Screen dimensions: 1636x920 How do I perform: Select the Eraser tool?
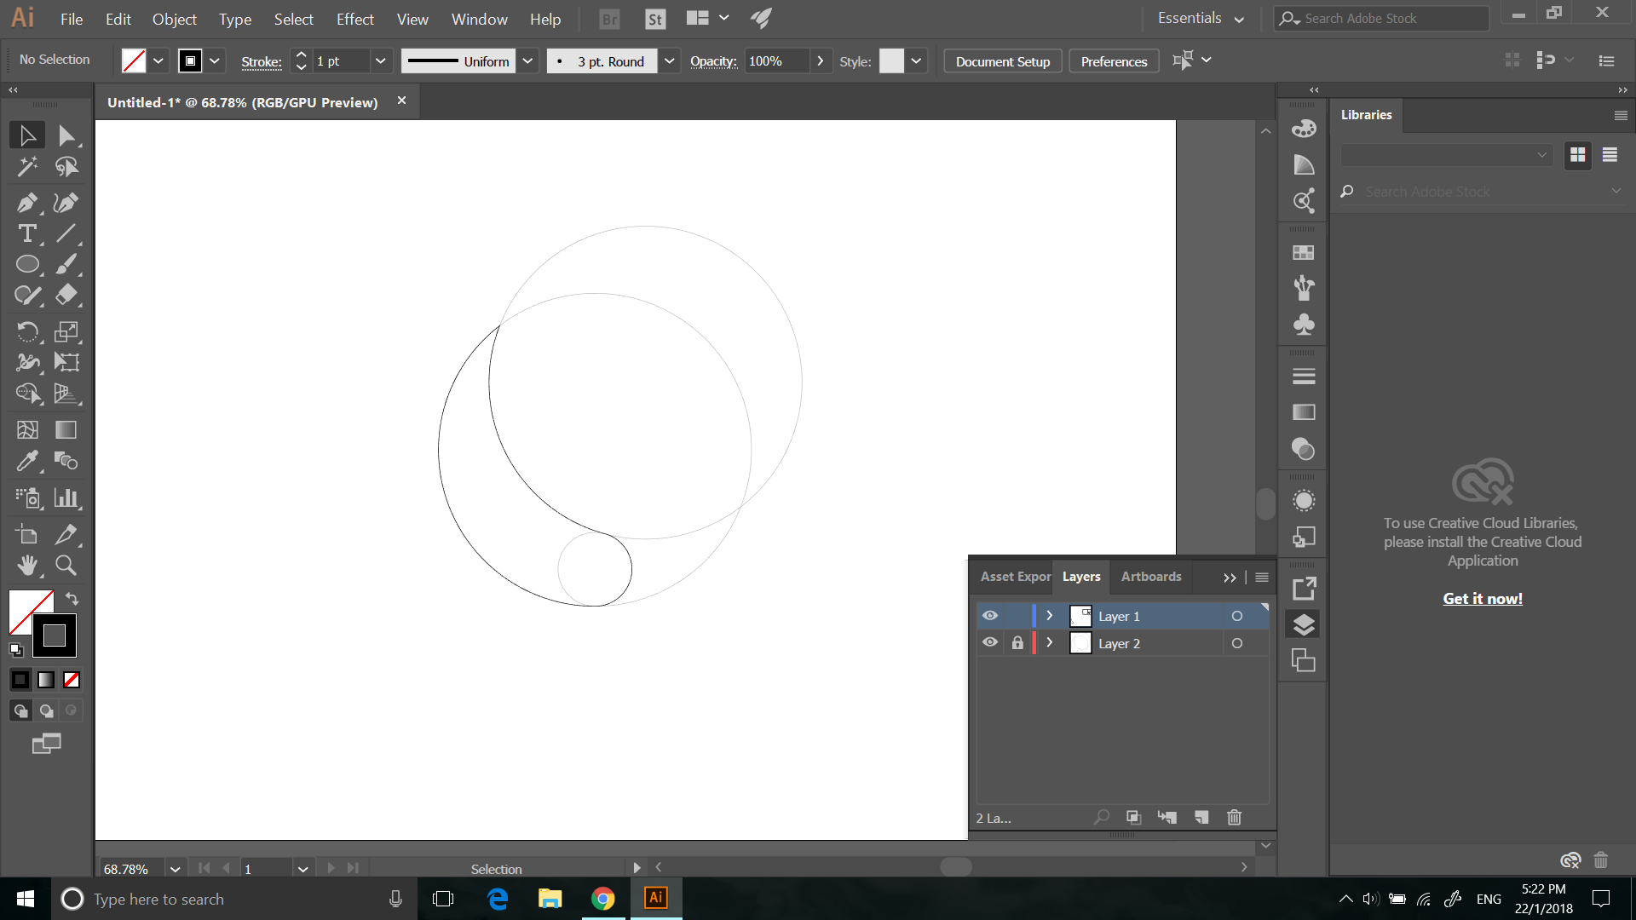66,296
